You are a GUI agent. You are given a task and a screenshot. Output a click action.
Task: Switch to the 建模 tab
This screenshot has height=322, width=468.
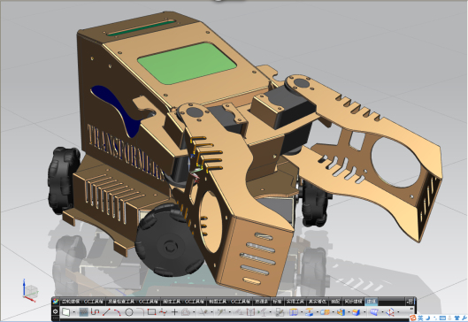[x=371, y=302]
